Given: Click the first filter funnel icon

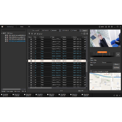Looking at the screenshot, I should pyautogui.click(x=29, y=34).
